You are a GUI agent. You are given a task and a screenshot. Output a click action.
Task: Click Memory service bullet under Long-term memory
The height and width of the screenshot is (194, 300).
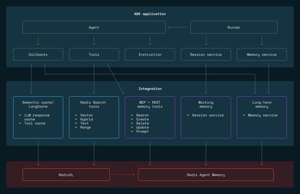pos(262,115)
